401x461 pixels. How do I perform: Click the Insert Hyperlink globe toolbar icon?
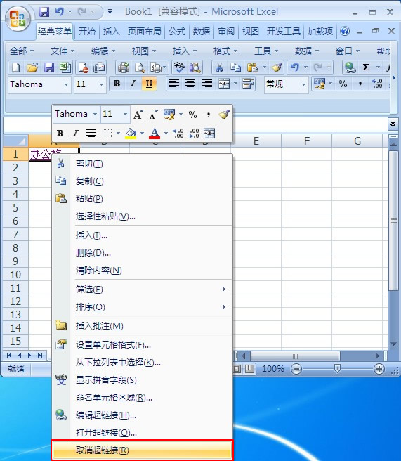click(x=350, y=67)
